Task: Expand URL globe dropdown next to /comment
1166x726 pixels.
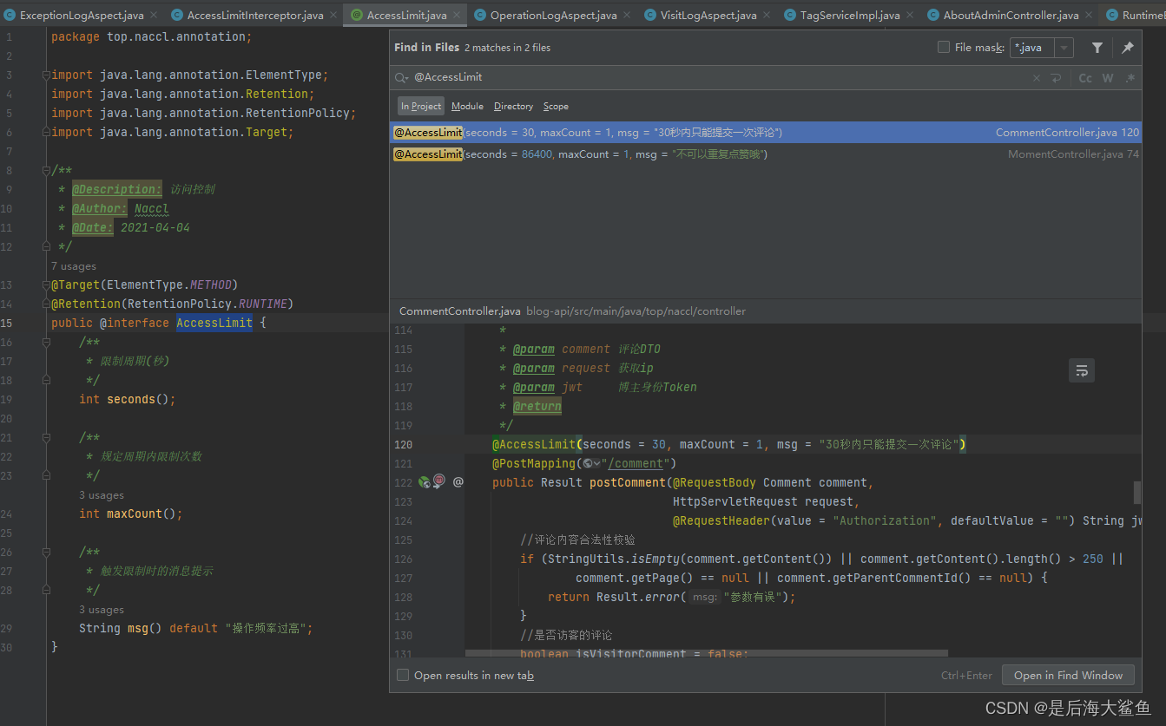Action: pos(592,463)
